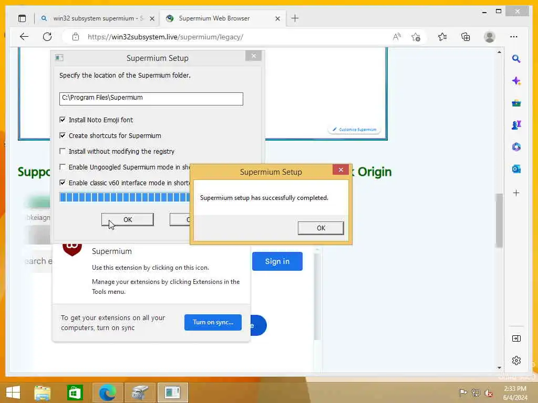The height and width of the screenshot is (403, 538).
Task: Close the main Supermium Setup window
Action: [254, 56]
